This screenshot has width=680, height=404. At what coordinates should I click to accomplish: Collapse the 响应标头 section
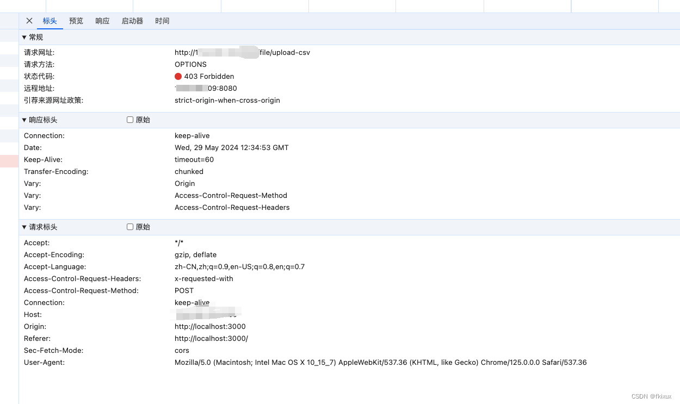point(39,120)
